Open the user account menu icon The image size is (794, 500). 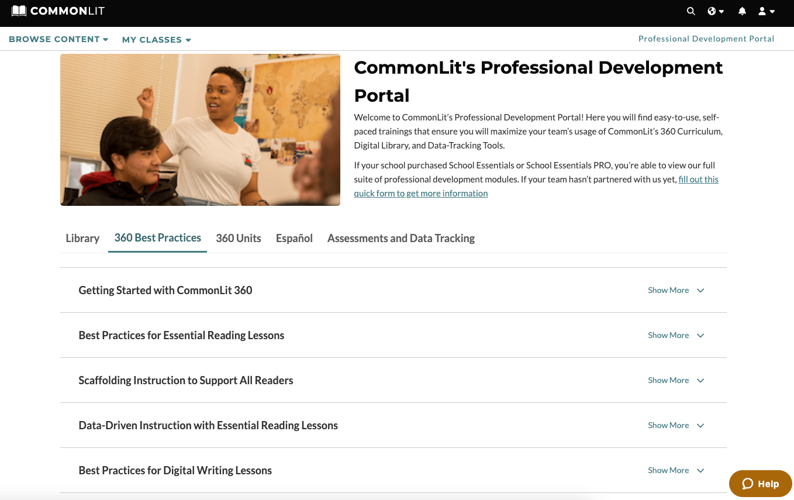click(766, 11)
